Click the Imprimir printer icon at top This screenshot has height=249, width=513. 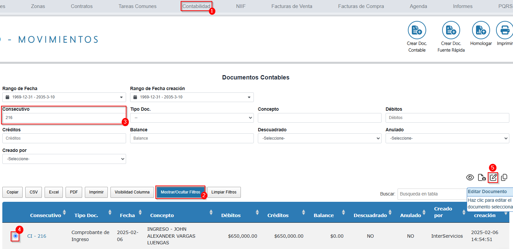[505, 30]
